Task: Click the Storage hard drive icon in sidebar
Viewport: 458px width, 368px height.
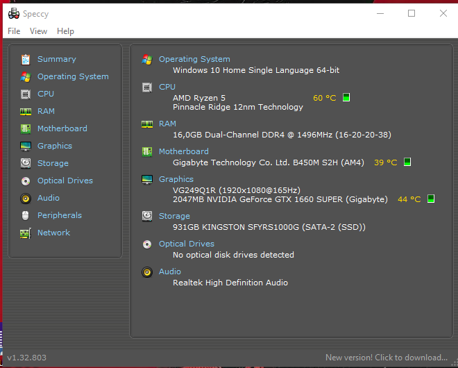Action: (x=26, y=163)
